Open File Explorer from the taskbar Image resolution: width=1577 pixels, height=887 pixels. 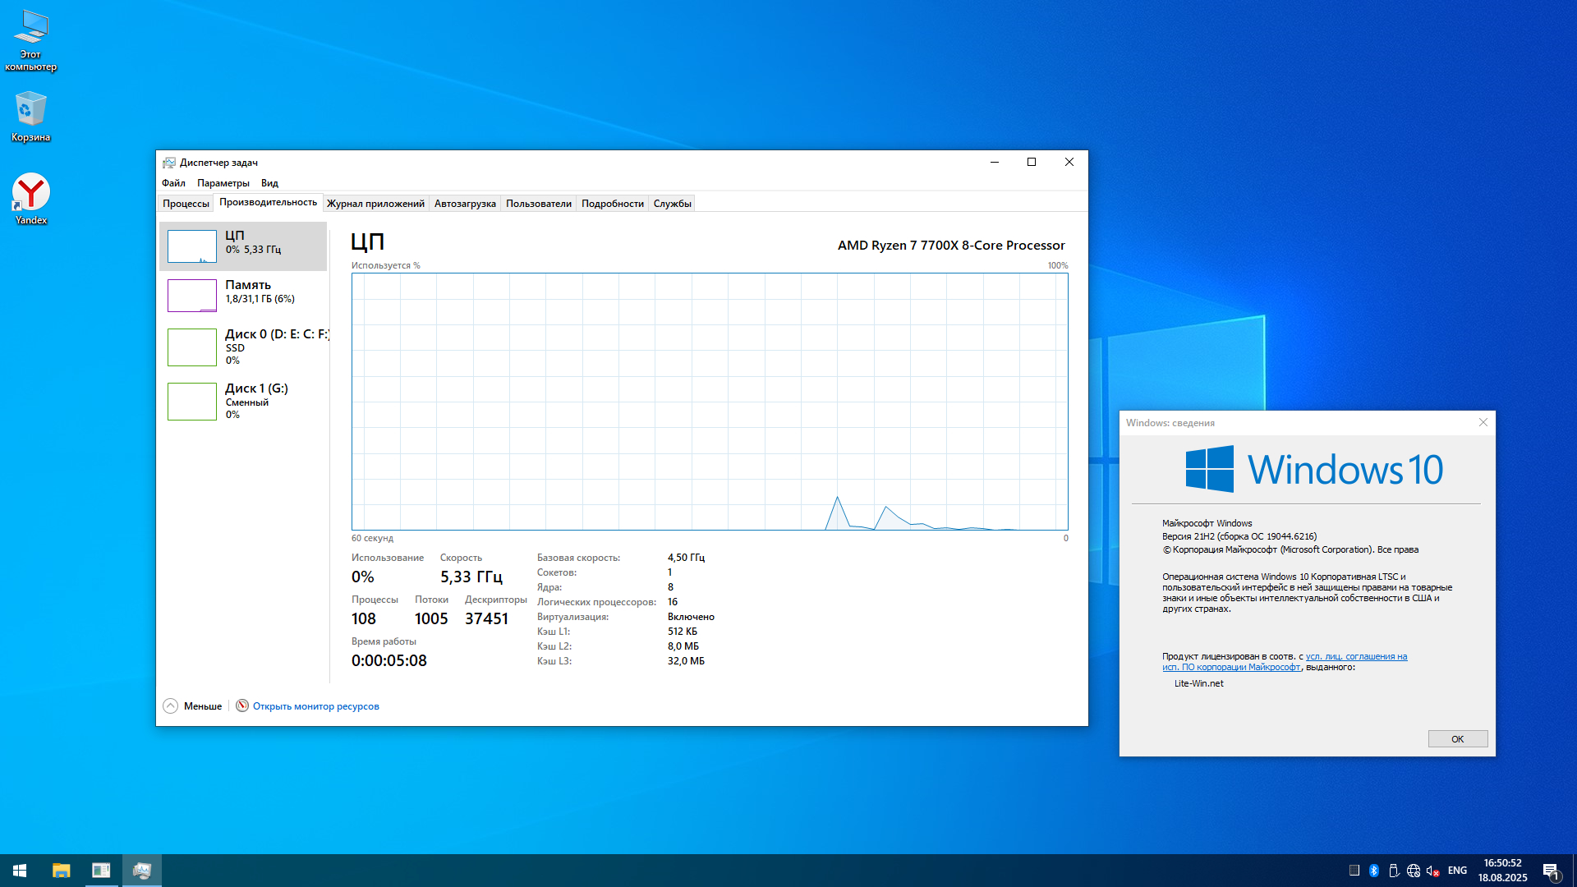tap(62, 871)
